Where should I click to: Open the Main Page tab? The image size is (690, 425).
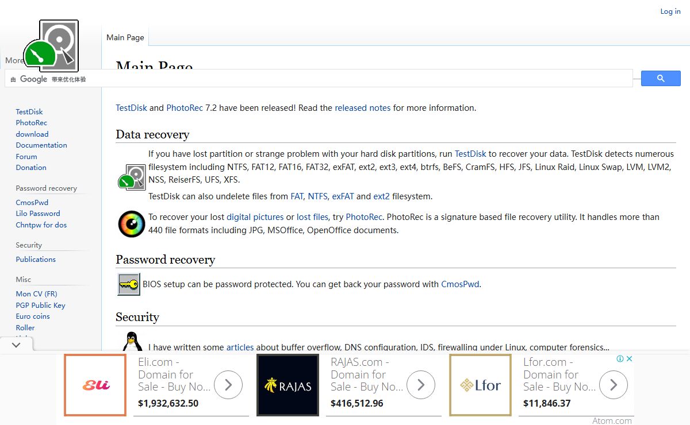click(x=125, y=37)
